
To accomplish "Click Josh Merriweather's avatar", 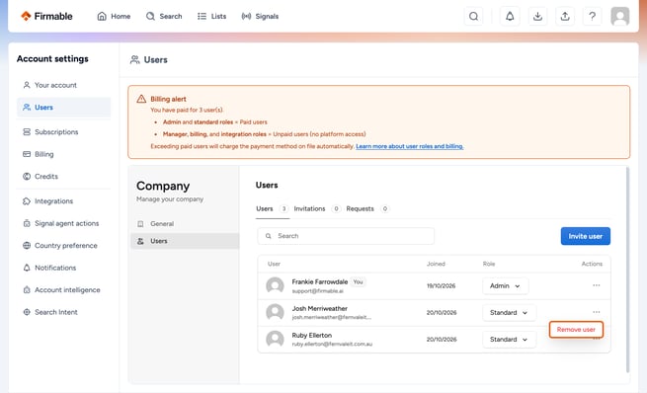I will pyautogui.click(x=275, y=313).
